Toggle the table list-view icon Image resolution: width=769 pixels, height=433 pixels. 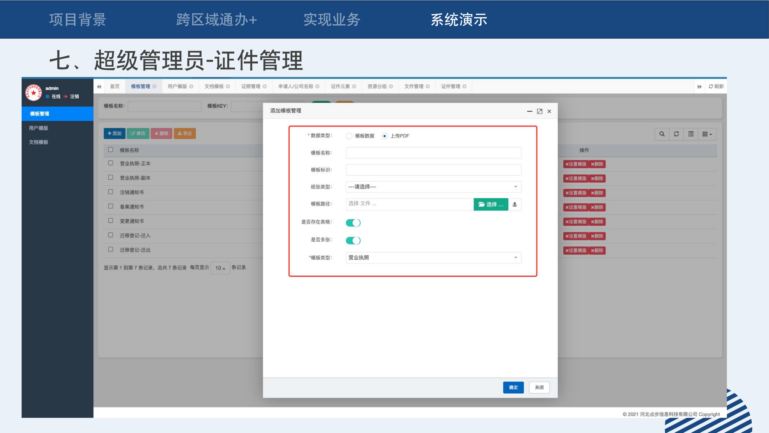point(691,134)
